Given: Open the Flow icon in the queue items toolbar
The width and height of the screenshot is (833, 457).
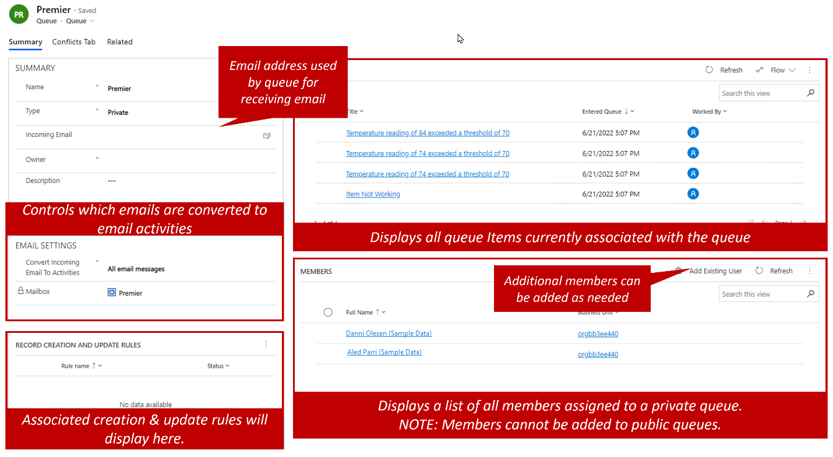Looking at the screenshot, I should 760,69.
